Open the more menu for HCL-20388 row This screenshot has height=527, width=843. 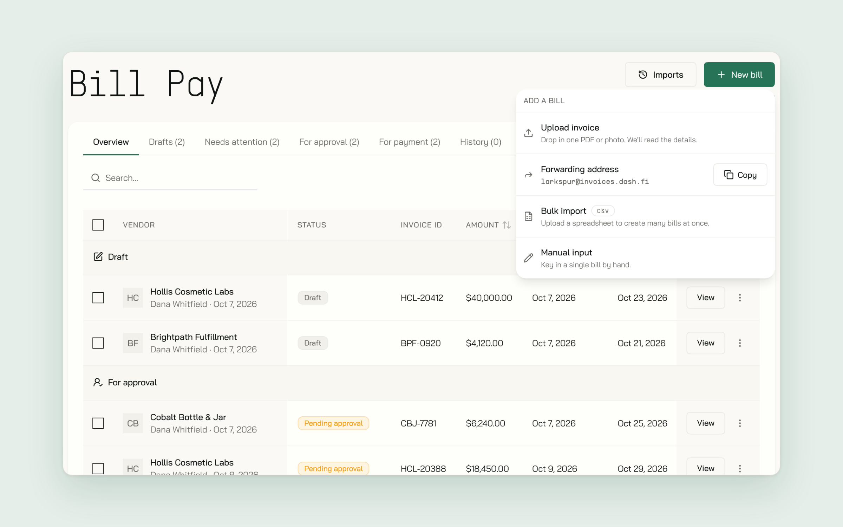click(740, 468)
